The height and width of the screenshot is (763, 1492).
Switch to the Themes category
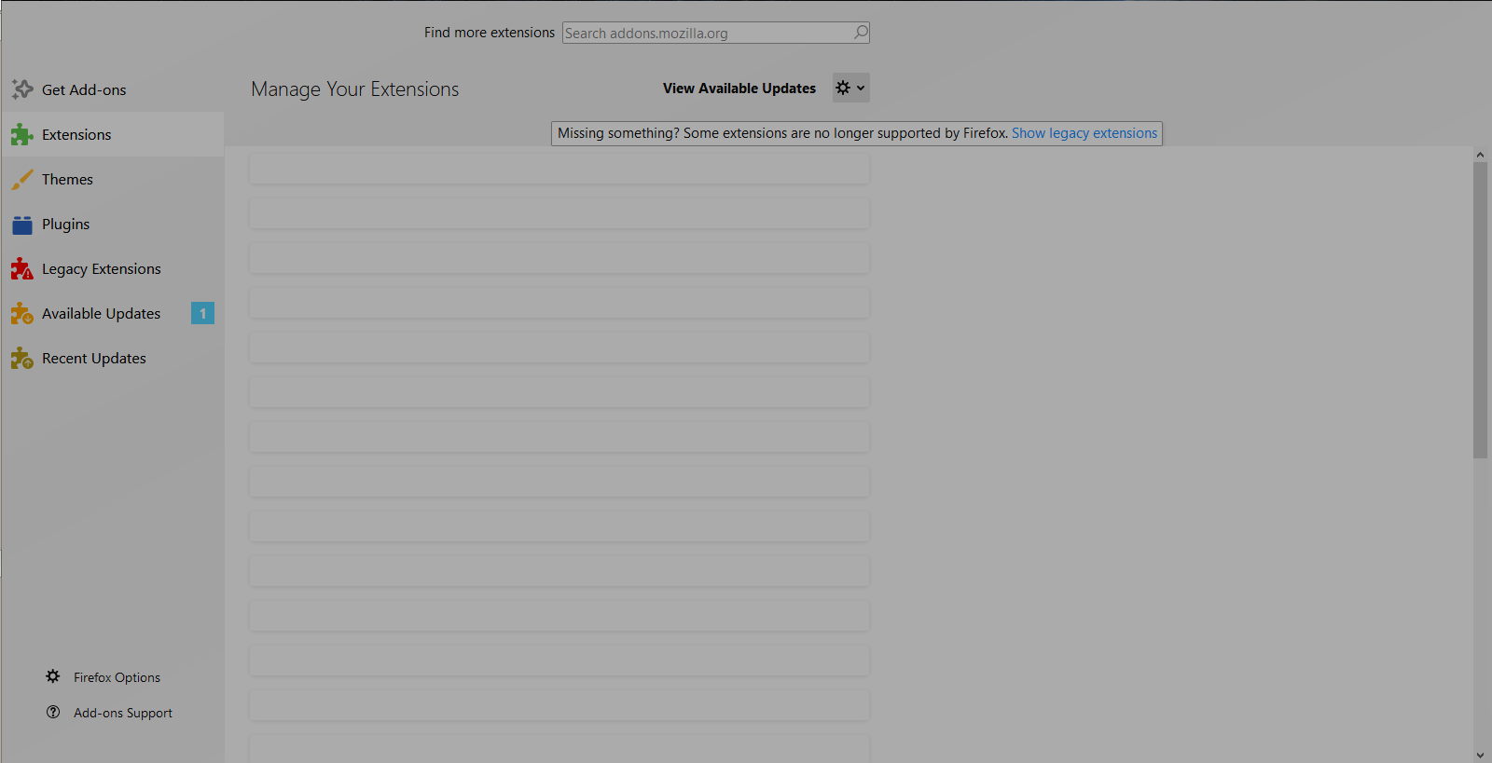[112, 179]
